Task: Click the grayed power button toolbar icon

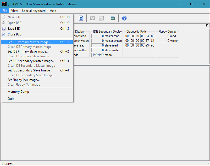Action: 101,18
